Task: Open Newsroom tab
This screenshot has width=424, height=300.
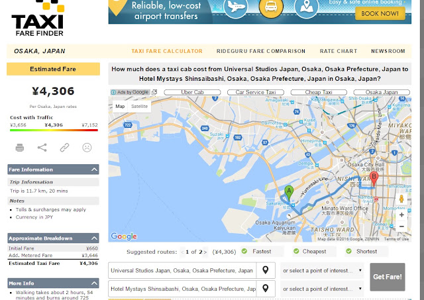Action: pos(388,51)
